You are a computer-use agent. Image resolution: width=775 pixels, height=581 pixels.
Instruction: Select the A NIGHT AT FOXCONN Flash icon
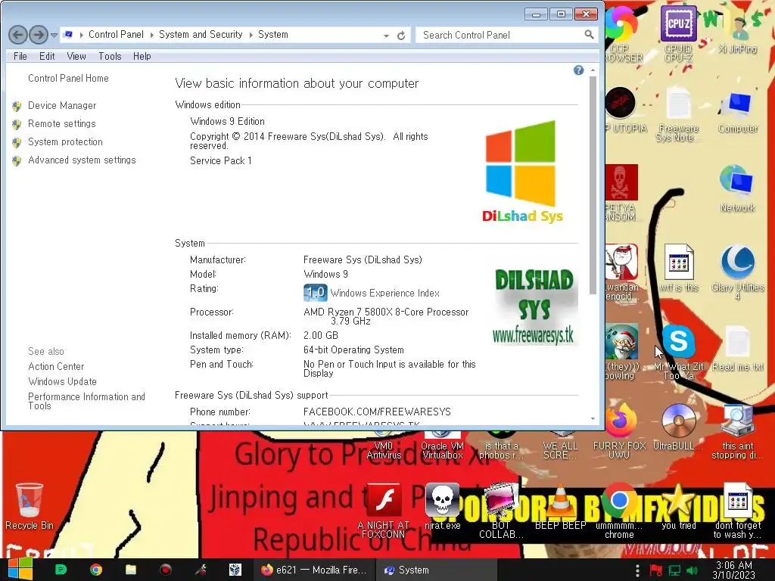click(384, 511)
